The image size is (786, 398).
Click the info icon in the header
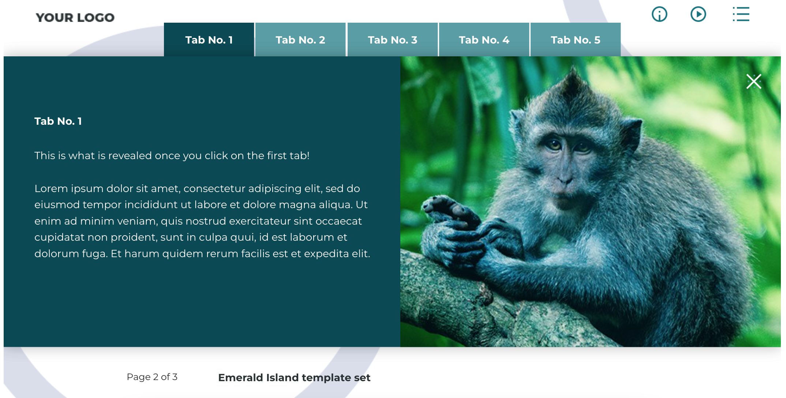(659, 14)
